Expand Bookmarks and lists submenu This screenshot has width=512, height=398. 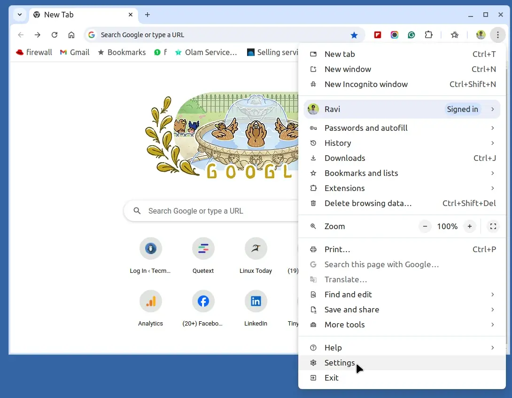pyautogui.click(x=402, y=173)
